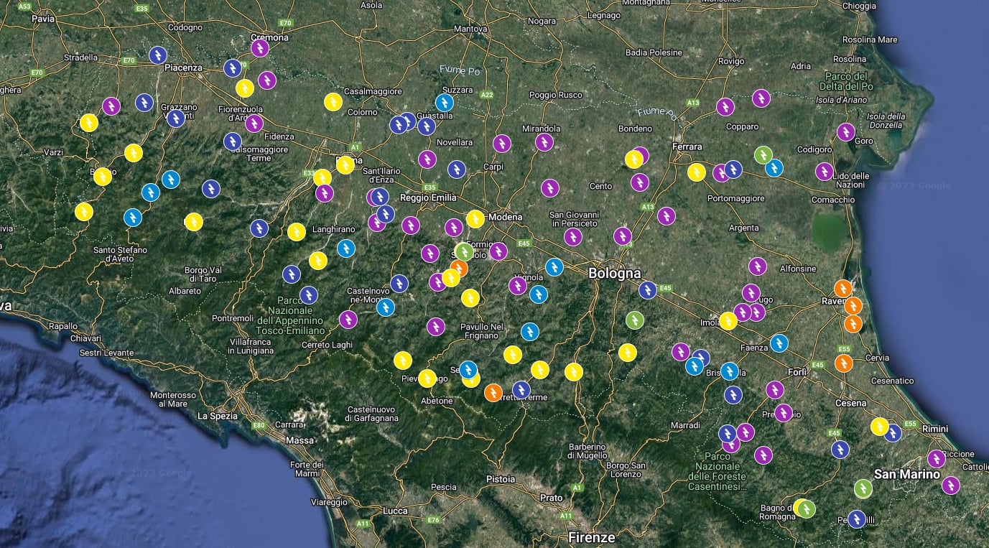Open the purple marker below Fiorenzuola d'Arda
Image resolution: width=989 pixels, height=548 pixels.
tap(254, 124)
